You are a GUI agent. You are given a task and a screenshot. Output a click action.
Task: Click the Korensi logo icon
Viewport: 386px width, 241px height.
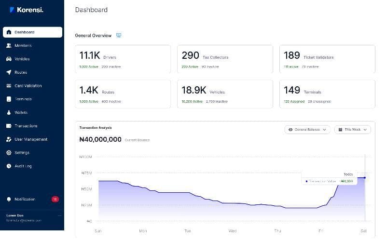pyautogui.click(x=12, y=10)
